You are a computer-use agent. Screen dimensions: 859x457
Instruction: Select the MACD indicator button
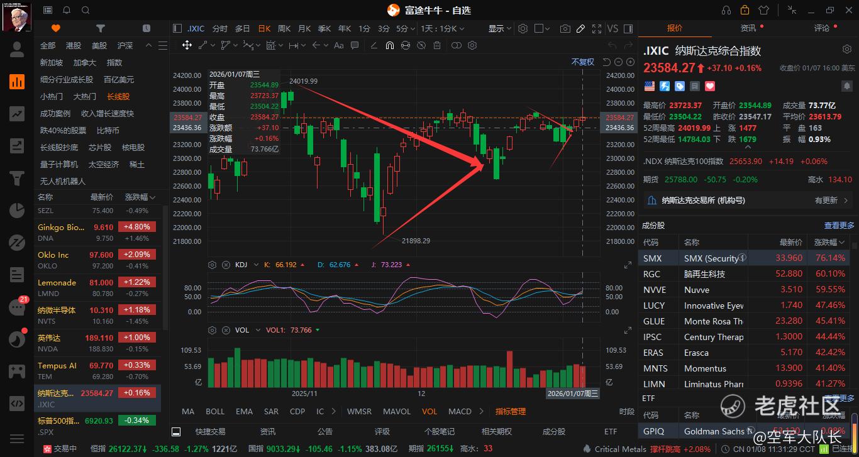(460, 412)
